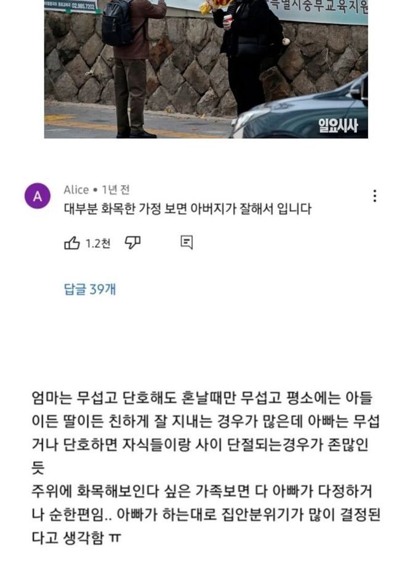The image size is (394, 575).
Task: Click the 1.2천 like count
Action: pyautogui.click(x=98, y=243)
